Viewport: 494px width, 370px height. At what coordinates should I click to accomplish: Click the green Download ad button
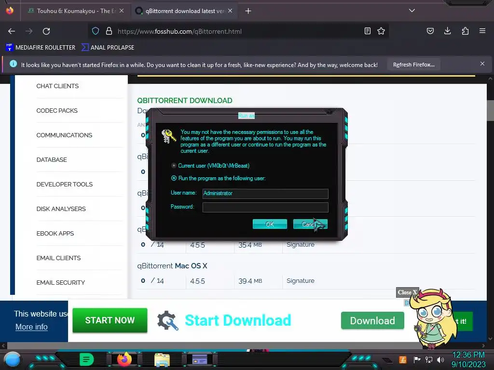click(x=372, y=320)
